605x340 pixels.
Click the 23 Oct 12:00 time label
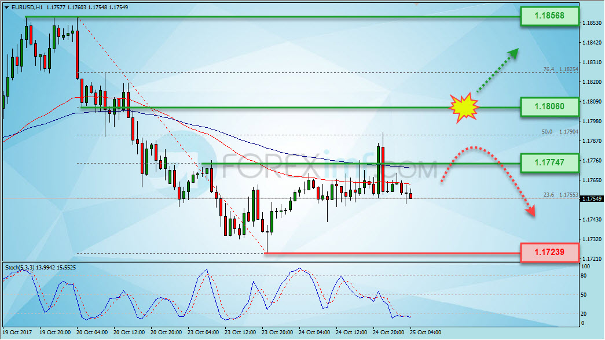click(x=240, y=332)
